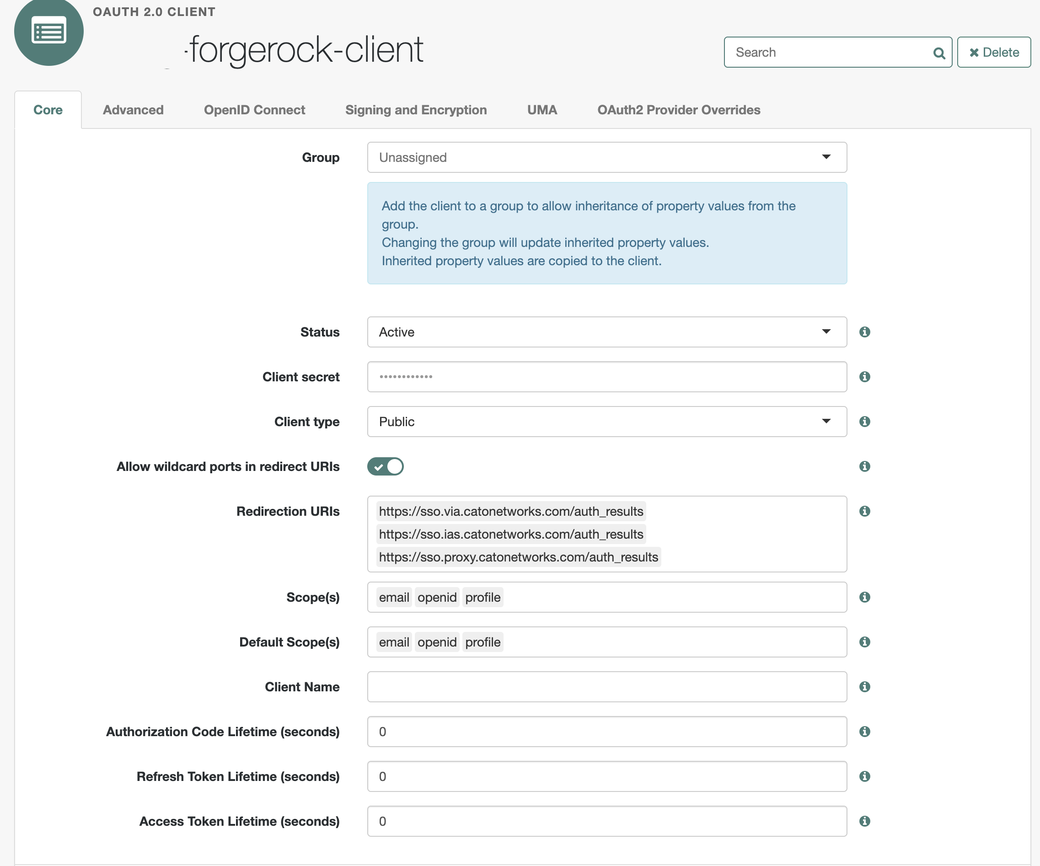Disable Allow wildcard ports in redirect URIs
The width and height of the screenshot is (1040, 866).
click(385, 466)
